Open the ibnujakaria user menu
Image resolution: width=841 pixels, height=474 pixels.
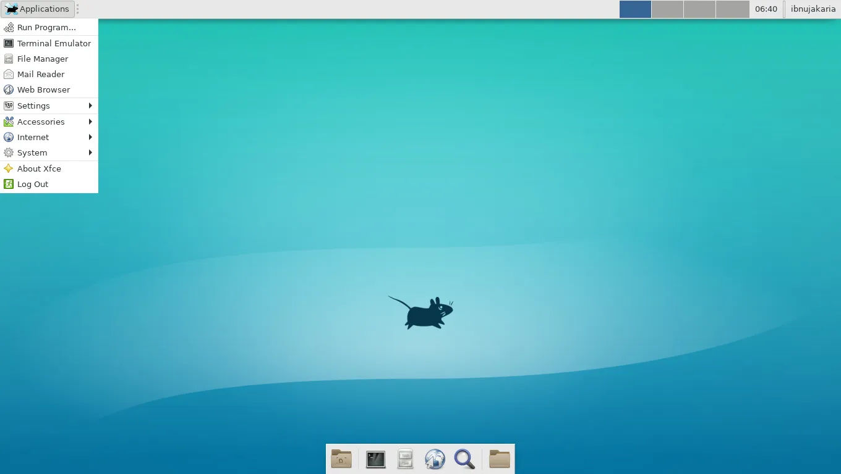tap(813, 9)
